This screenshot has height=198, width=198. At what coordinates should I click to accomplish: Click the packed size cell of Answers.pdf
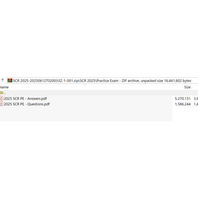[196, 99]
